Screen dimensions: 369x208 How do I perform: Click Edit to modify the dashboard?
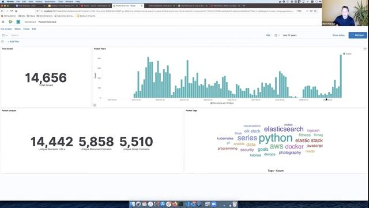coord(34,29)
